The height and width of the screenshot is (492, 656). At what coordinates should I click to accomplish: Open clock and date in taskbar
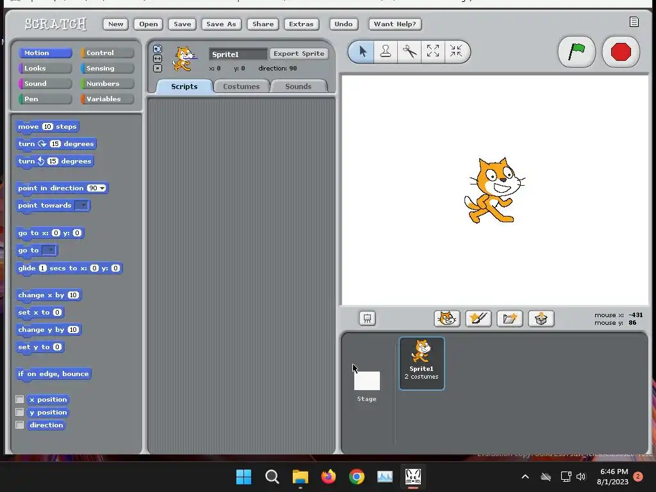[x=613, y=477]
